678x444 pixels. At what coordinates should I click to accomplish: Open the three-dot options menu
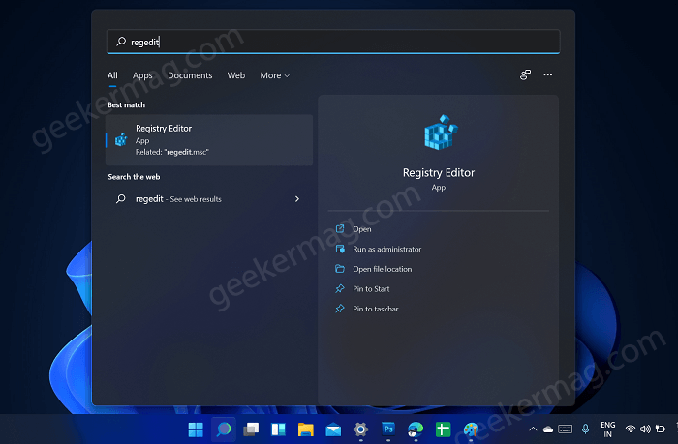coord(548,74)
